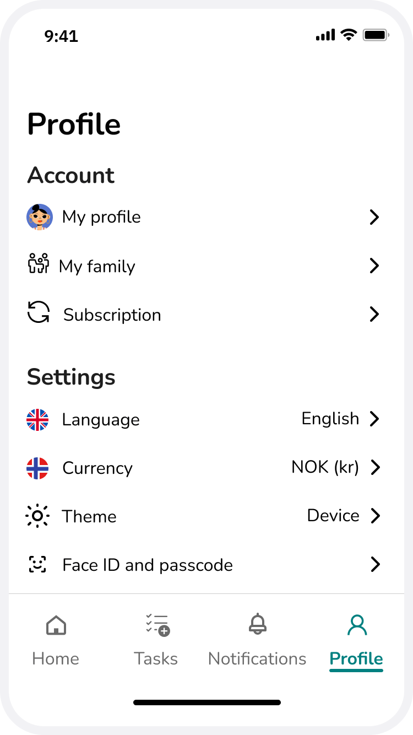The image size is (413, 735).
Task: Tap the battery indicator in status bar
Action: coord(376,36)
